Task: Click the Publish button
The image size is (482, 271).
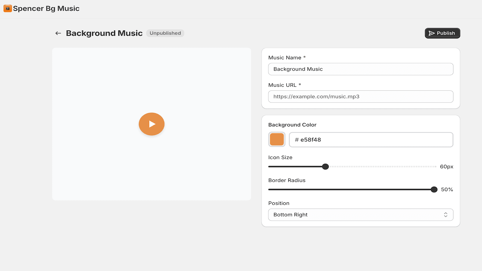Action: point(442,33)
